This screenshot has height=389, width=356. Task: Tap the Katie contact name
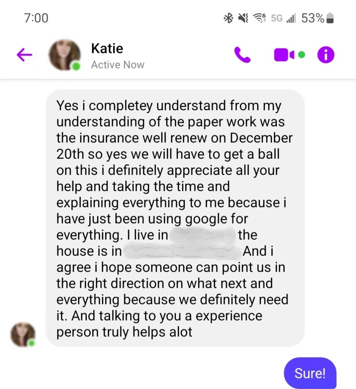(107, 48)
